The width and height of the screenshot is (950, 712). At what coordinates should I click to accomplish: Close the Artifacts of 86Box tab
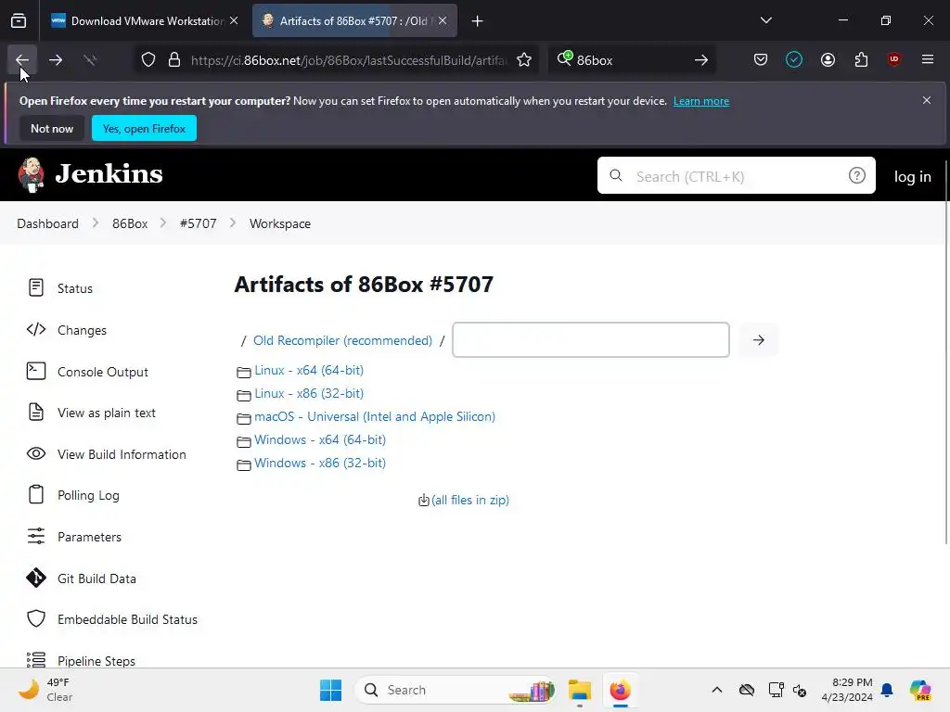(443, 20)
